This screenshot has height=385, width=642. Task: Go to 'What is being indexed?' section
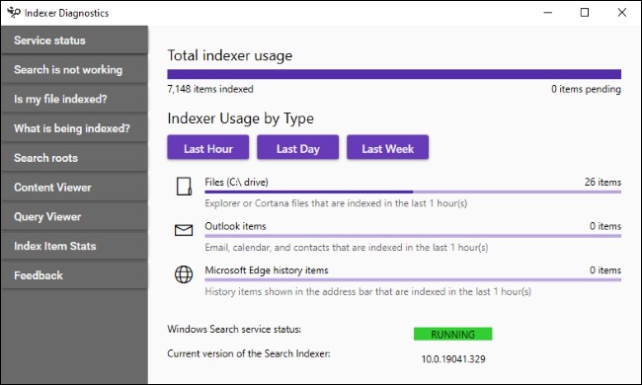coord(74,128)
